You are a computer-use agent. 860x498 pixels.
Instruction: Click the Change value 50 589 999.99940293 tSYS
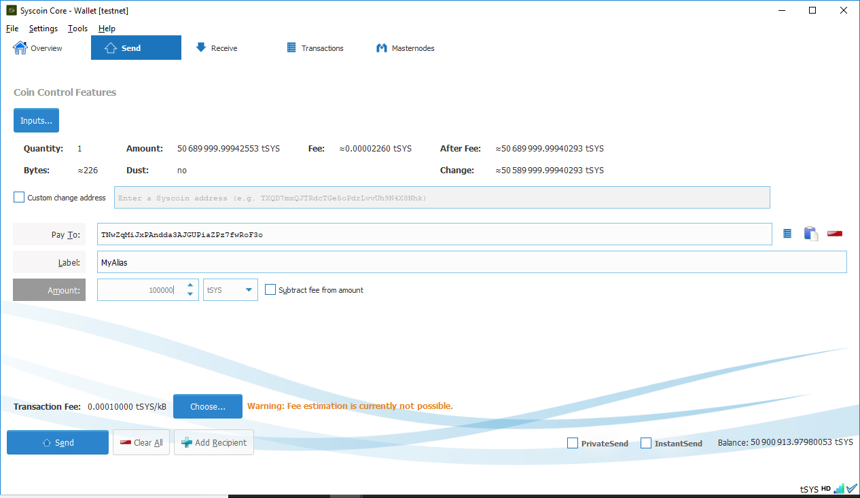(550, 170)
